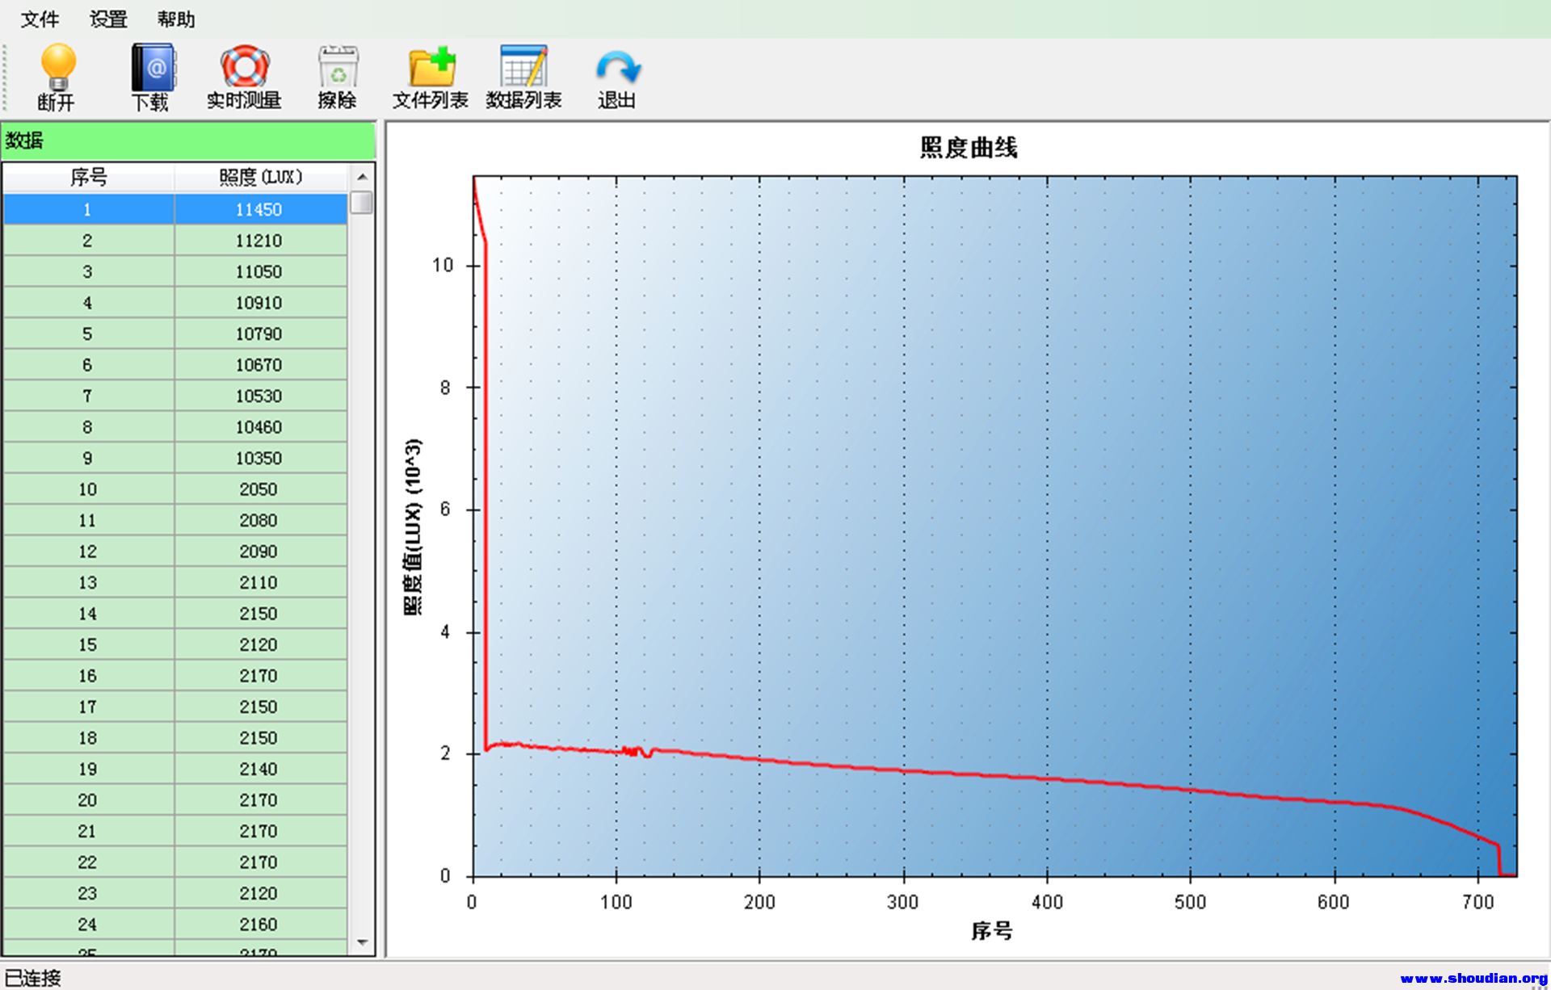This screenshot has height=990, width=1551.
Task: Select row with value 10530
Action: click(175, 396)
